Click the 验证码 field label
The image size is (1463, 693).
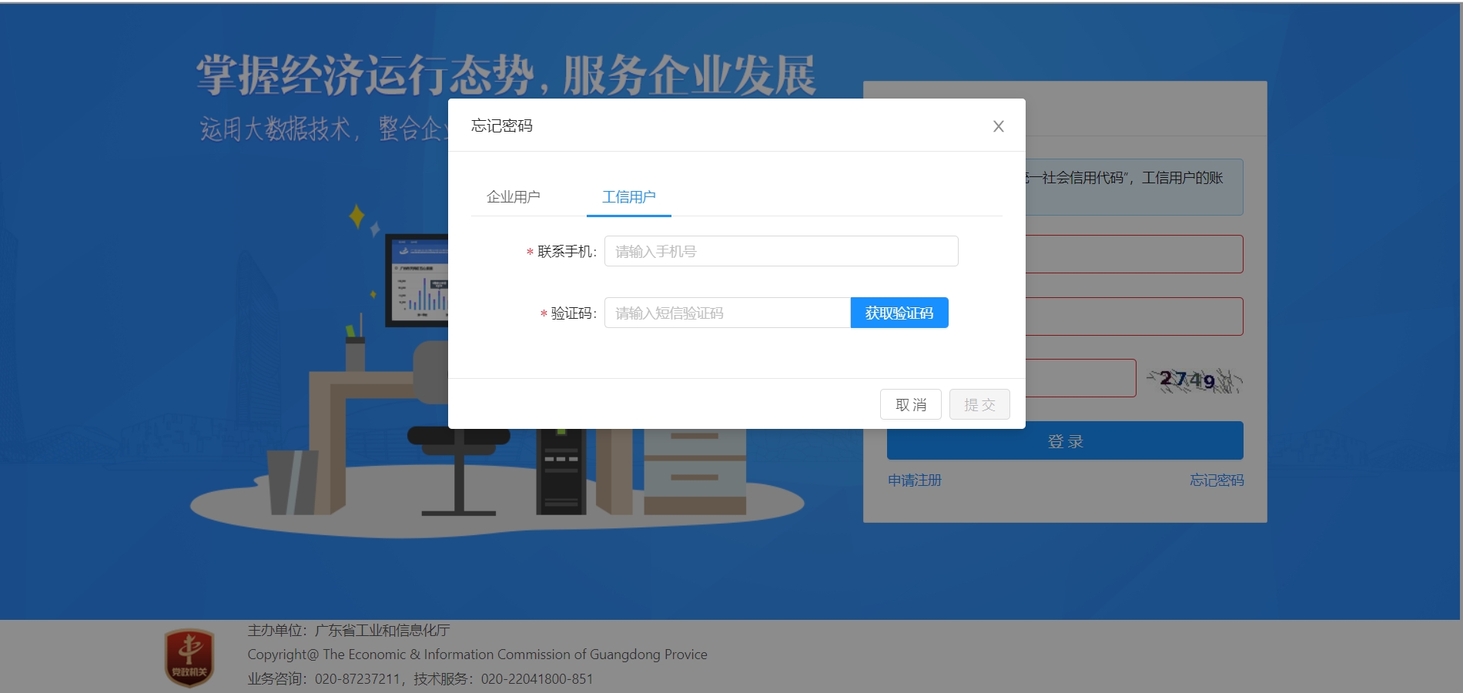574,313
